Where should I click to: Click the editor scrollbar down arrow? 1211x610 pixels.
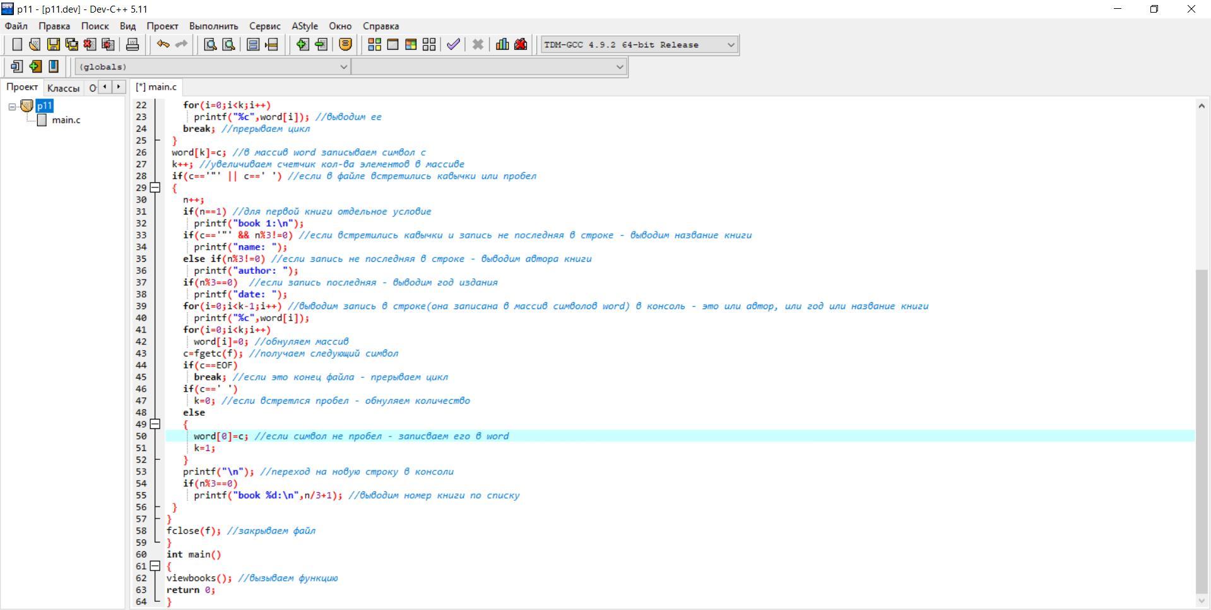click(1202, 601)
